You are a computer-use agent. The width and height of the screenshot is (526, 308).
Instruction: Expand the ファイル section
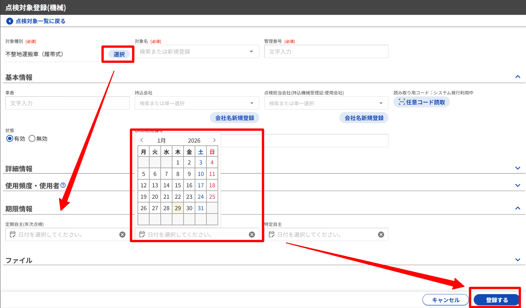tap(518, 260)
